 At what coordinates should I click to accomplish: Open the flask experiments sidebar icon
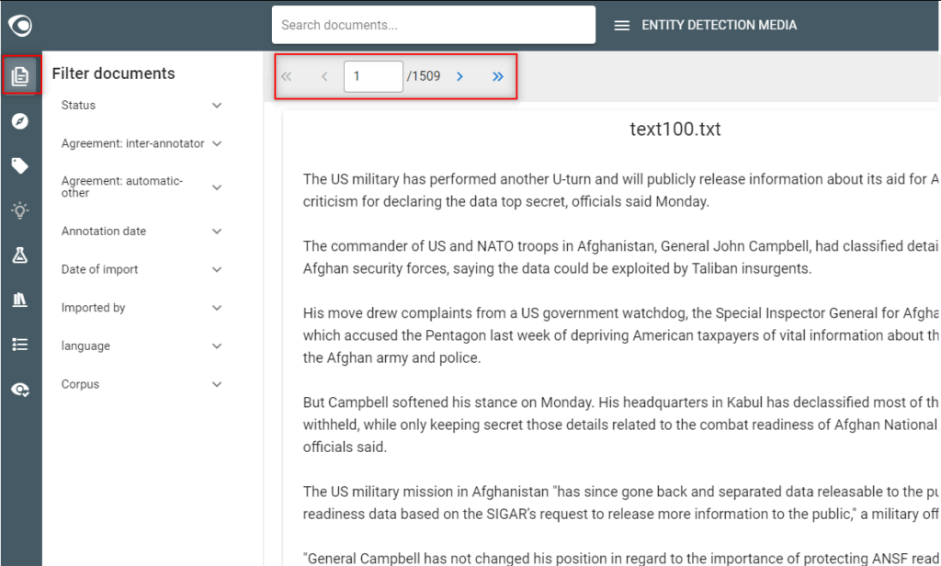pyautogui.click(x=20, y=255)
